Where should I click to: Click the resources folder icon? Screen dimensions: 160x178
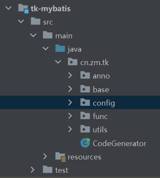coord(60,157)
